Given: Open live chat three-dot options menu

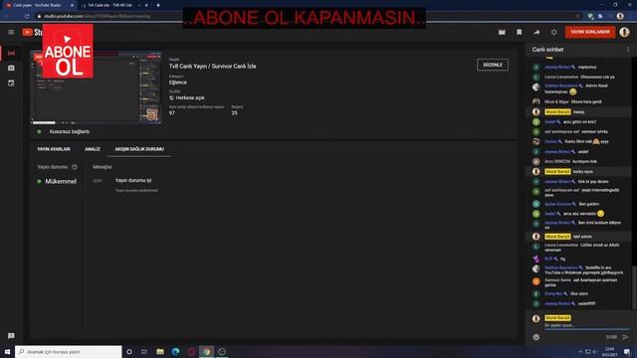Looking at the screenshot, I should 628,50.
